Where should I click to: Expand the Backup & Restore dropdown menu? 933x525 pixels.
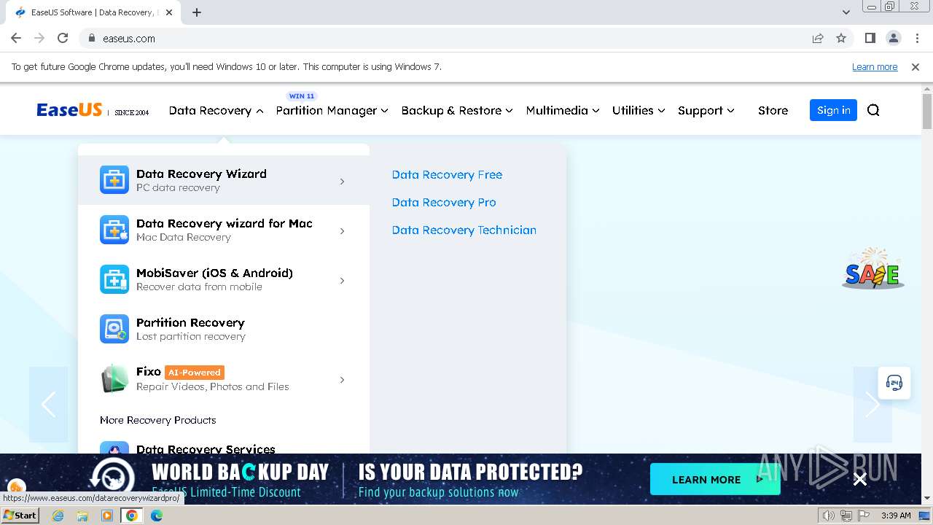(457, 111)
